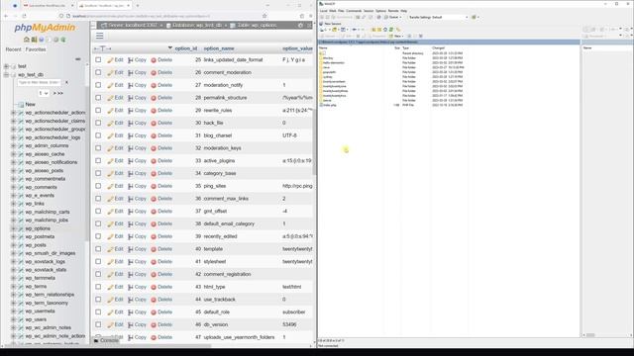Click the WinSCP New Session monitor icon
Screen dimensions: 634x356
321,24
